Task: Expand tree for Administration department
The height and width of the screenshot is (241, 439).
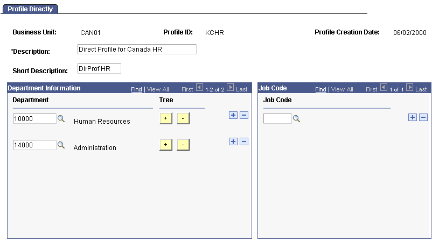Action: 166,145
